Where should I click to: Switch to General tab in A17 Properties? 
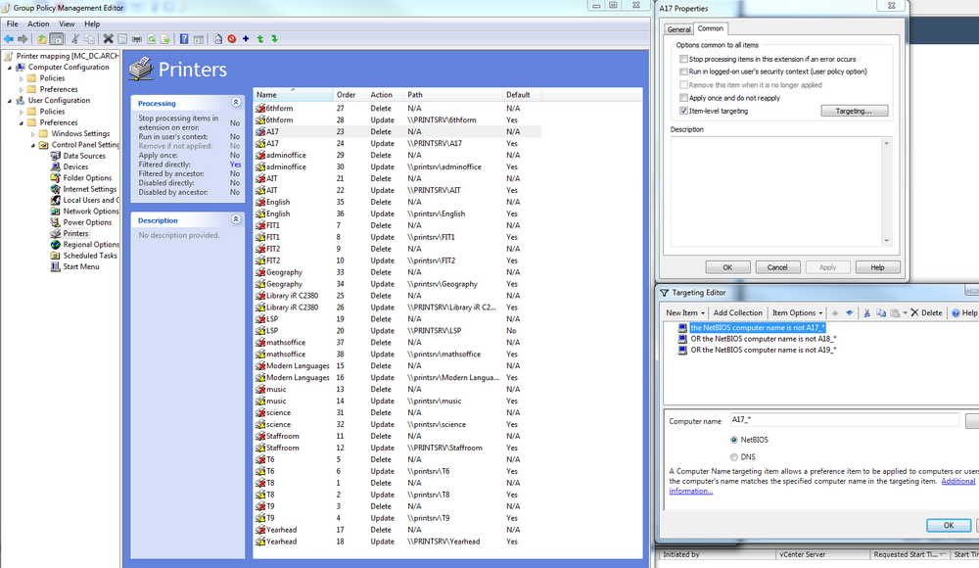point(678,29)
